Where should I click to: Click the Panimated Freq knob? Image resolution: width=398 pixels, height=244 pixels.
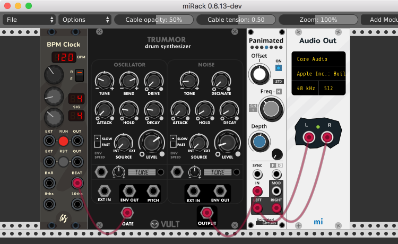tap(271, 109)
